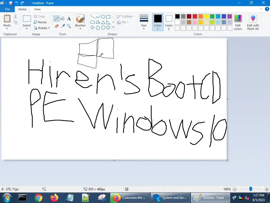Click the Copy icon in Clipboard
Viewport: 270px width, 203px height.
pos(15,22)
